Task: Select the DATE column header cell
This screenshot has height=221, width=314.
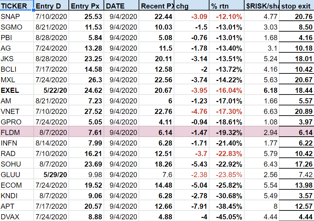Action: (121, 6)
